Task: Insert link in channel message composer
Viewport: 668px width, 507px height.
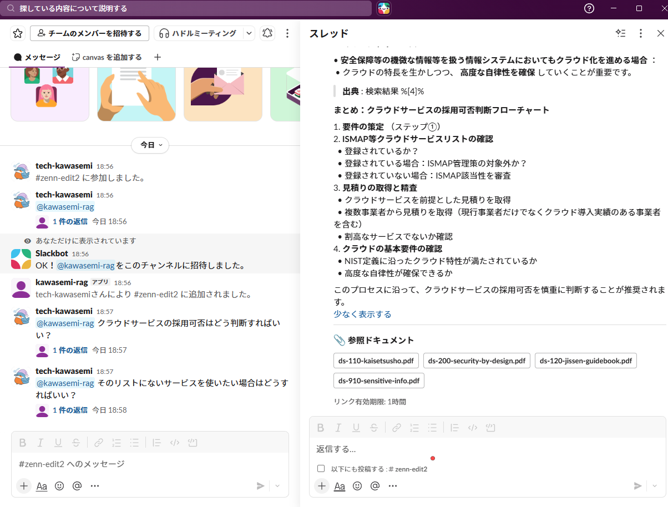Action: (x=98, y=443)
